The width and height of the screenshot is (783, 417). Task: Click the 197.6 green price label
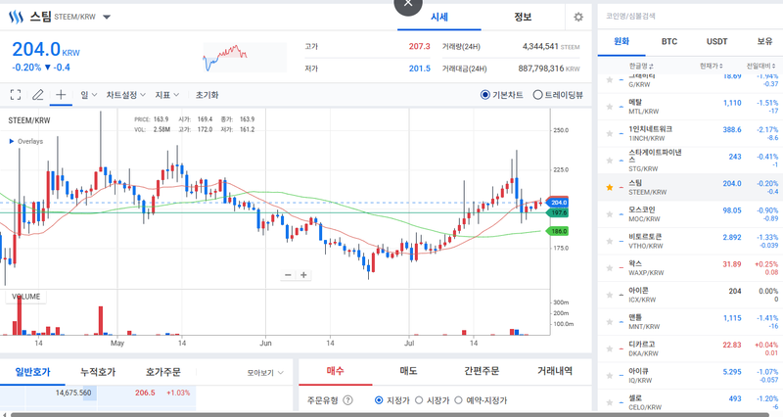click(558, 212)
